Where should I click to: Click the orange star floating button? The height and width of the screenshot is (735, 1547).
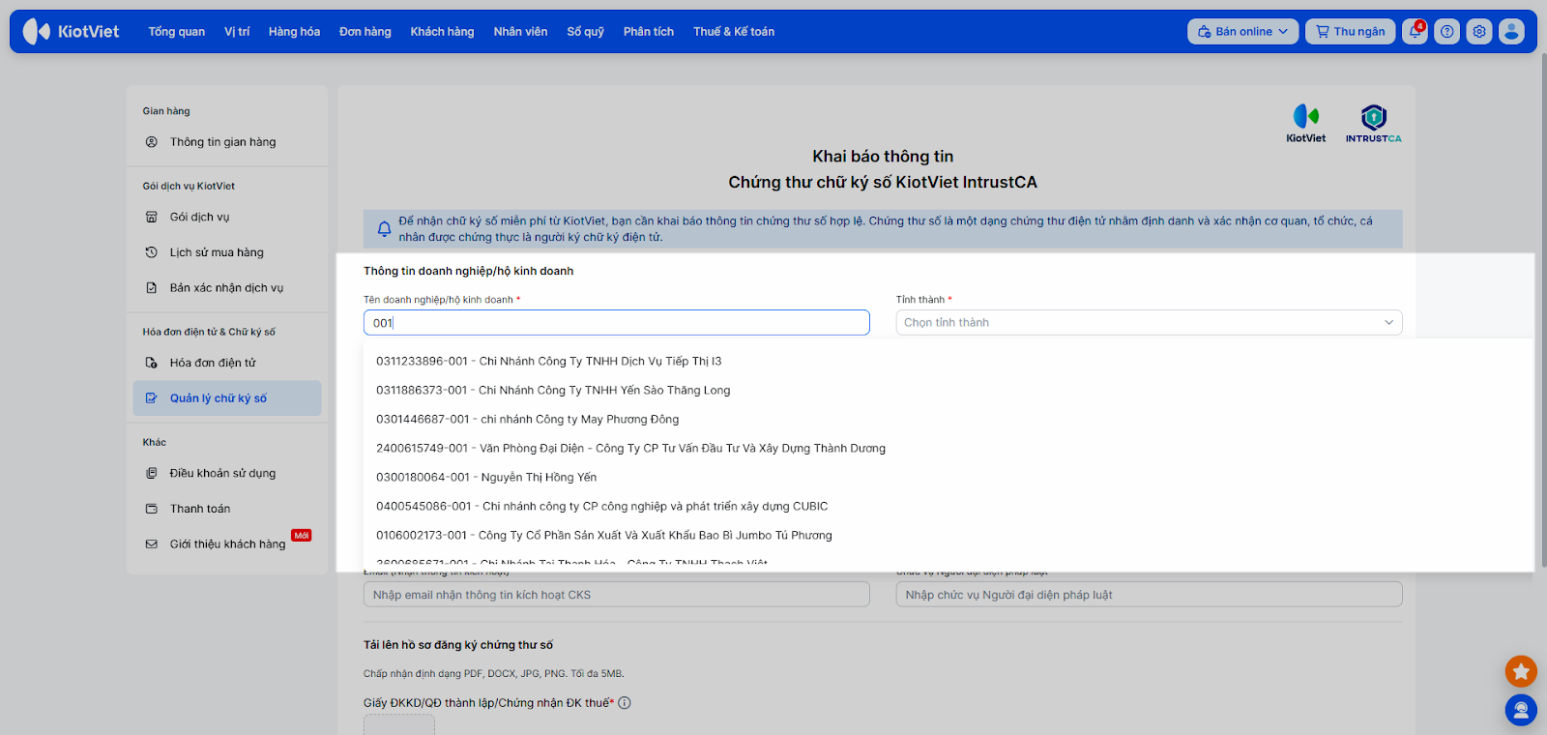(1521, 671)
